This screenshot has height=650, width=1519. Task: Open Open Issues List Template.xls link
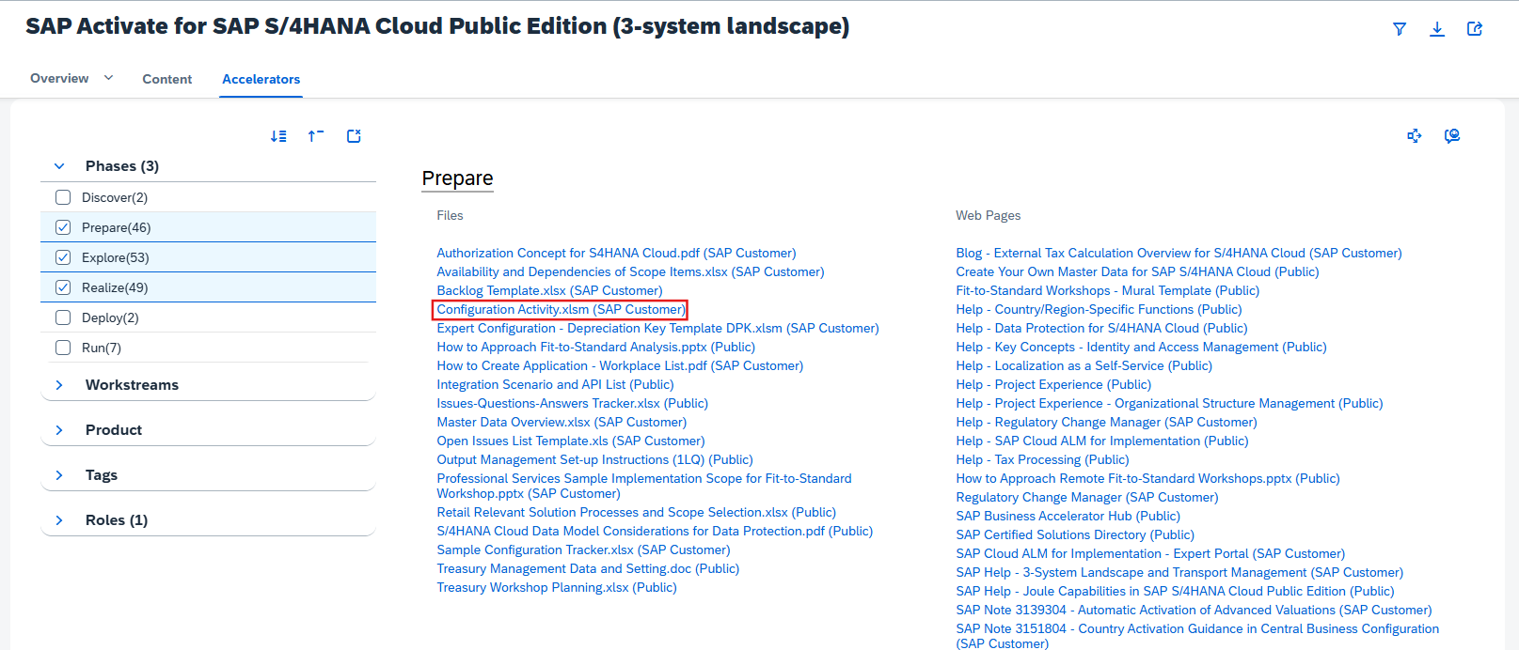coord(570,441)
